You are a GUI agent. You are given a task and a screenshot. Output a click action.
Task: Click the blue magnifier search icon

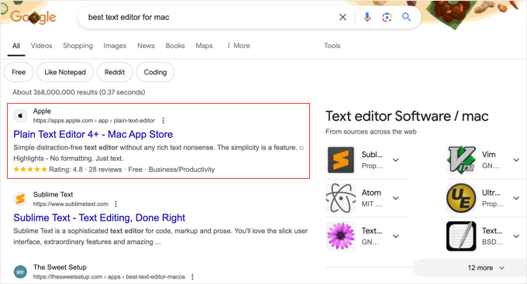click(x=406, y=17)
